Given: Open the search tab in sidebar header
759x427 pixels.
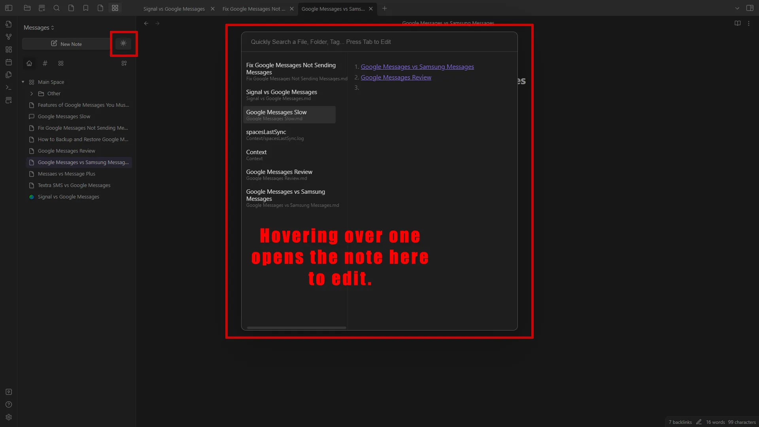Looking at the screenshot, I should tap(57, 8).
